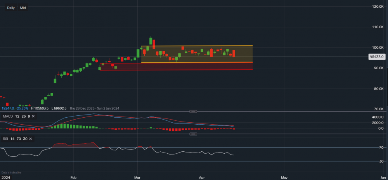
Task: Click the 95433.0 current price label
Action: pyautogui.click(x=376, y=57)
